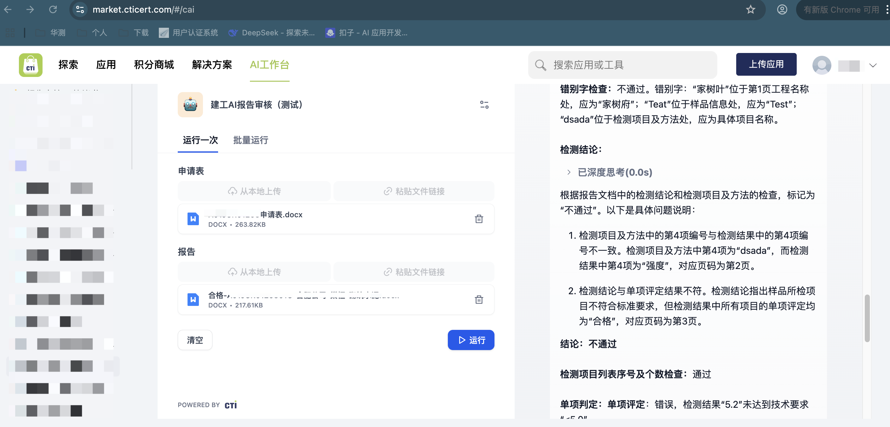Open Chrome profile icon in the toolbar
890x427 pixels.
pos(782,9)
